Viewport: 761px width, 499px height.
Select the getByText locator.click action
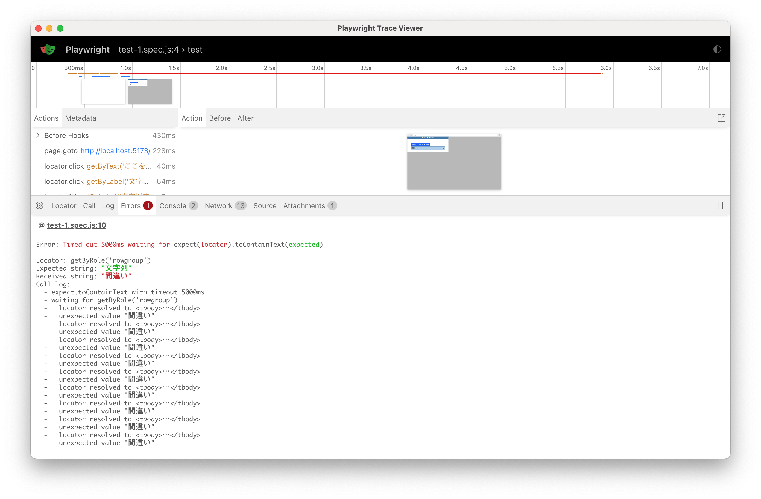(x=109, y=166)
